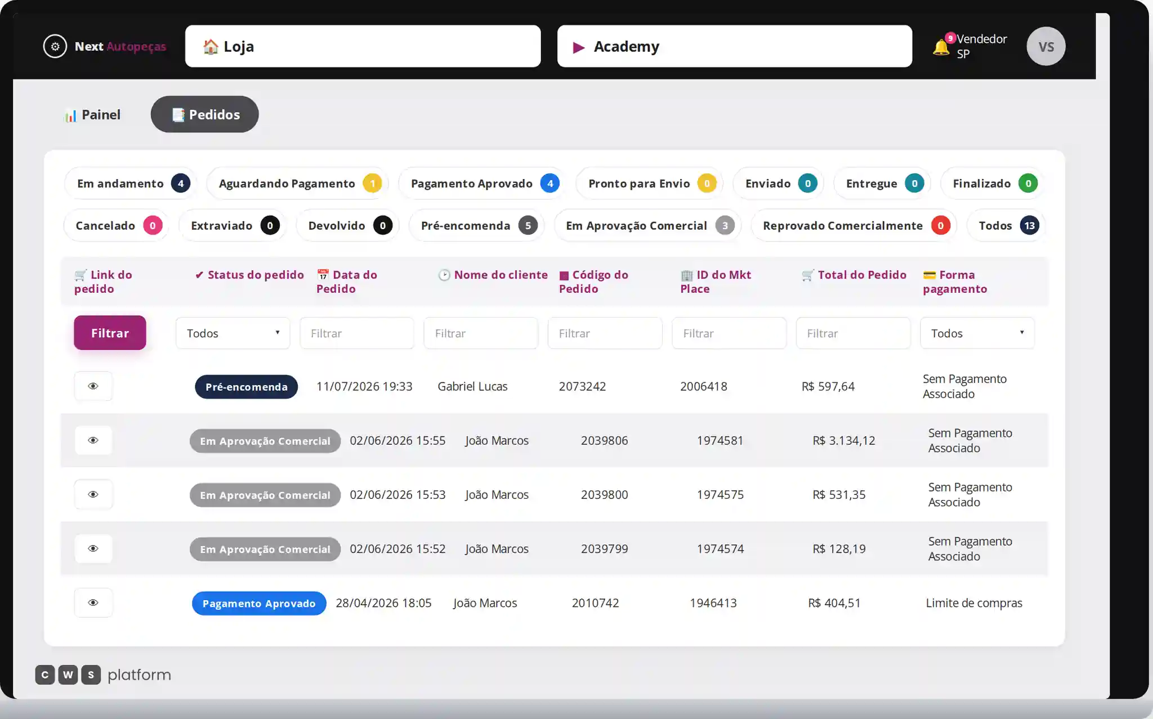This screenshot has width=1153, height=719.
Task: Open the Academy navigation item
Action: 735,46
